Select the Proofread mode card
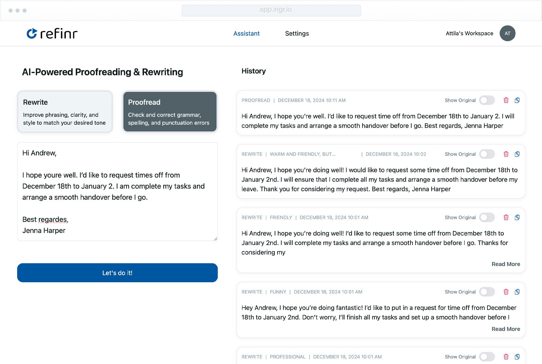 [x=170, y=112]
